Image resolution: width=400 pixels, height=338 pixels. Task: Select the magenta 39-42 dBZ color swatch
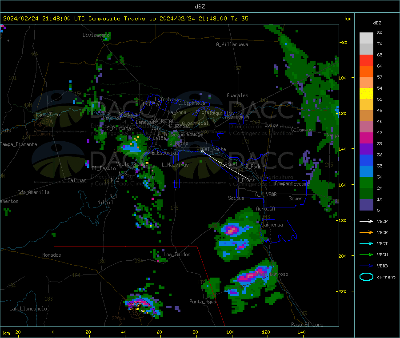pos(366,138)
